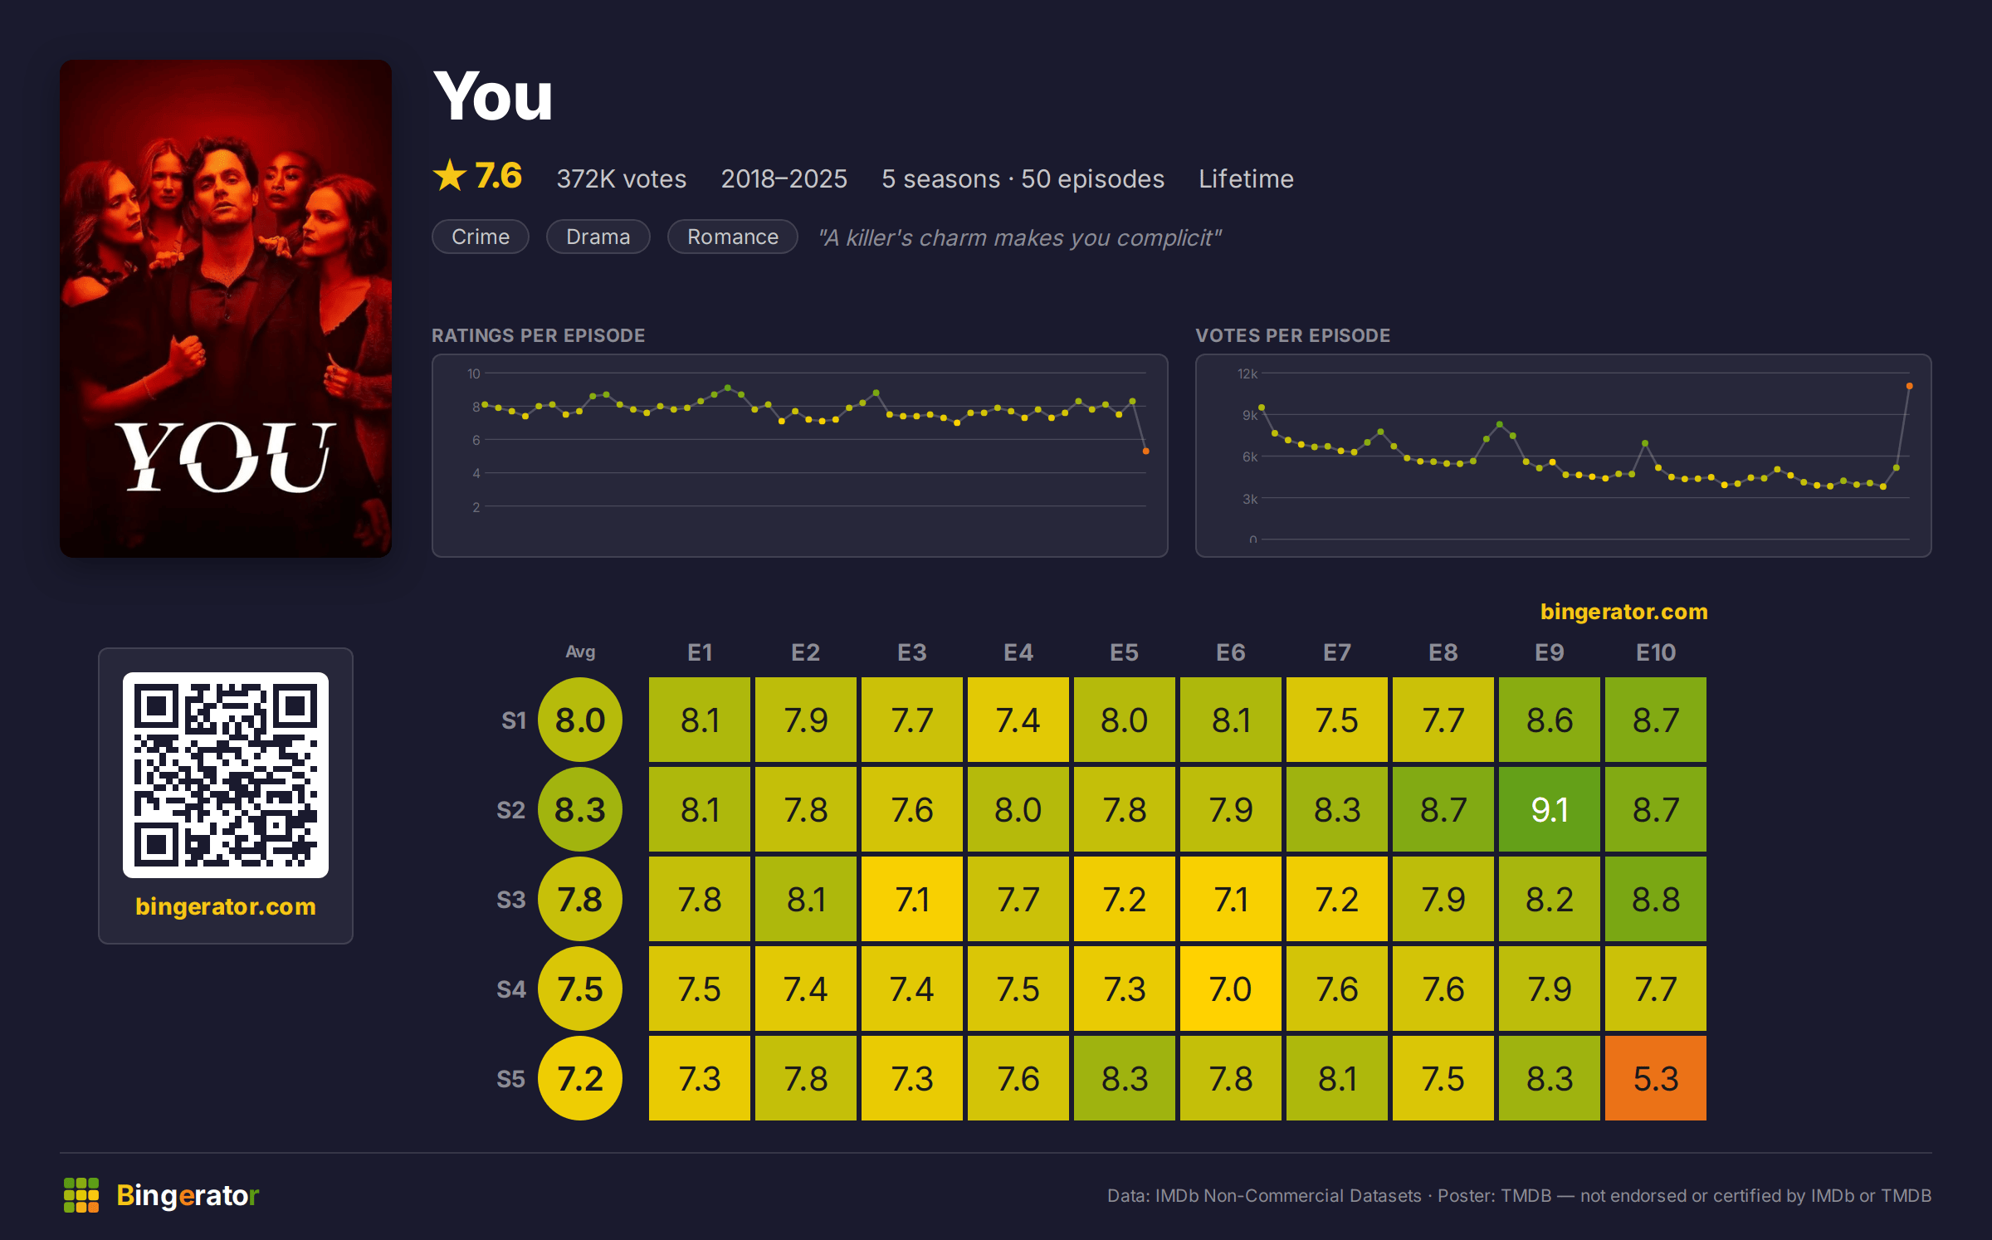Click the Crime genre tag
Image resolution: width=1992 pixels, height=1240 pixels.
[481, 237]
